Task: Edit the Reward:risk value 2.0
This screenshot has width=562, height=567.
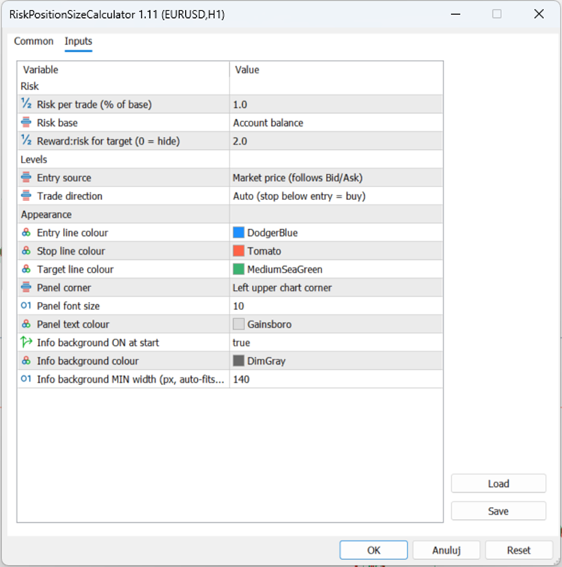Action: point(336,141)
